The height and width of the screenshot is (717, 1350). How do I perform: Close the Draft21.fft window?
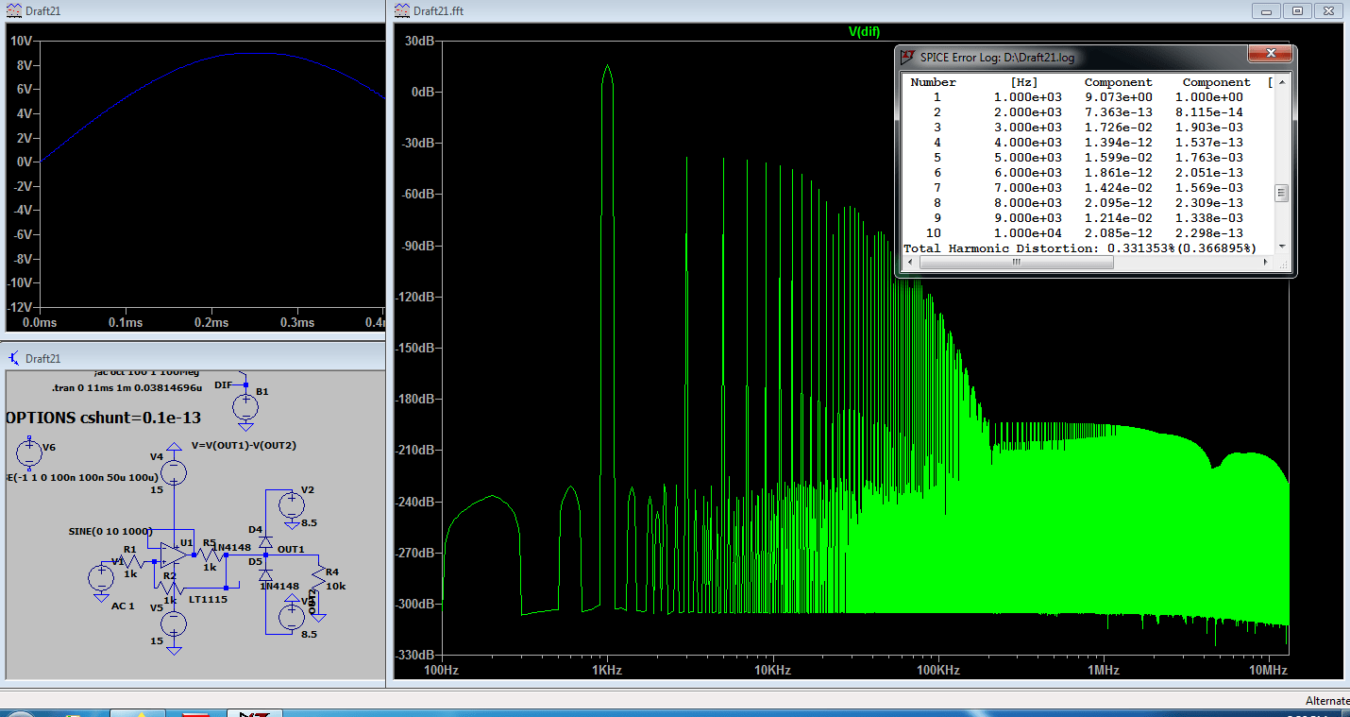point(1328,10)
